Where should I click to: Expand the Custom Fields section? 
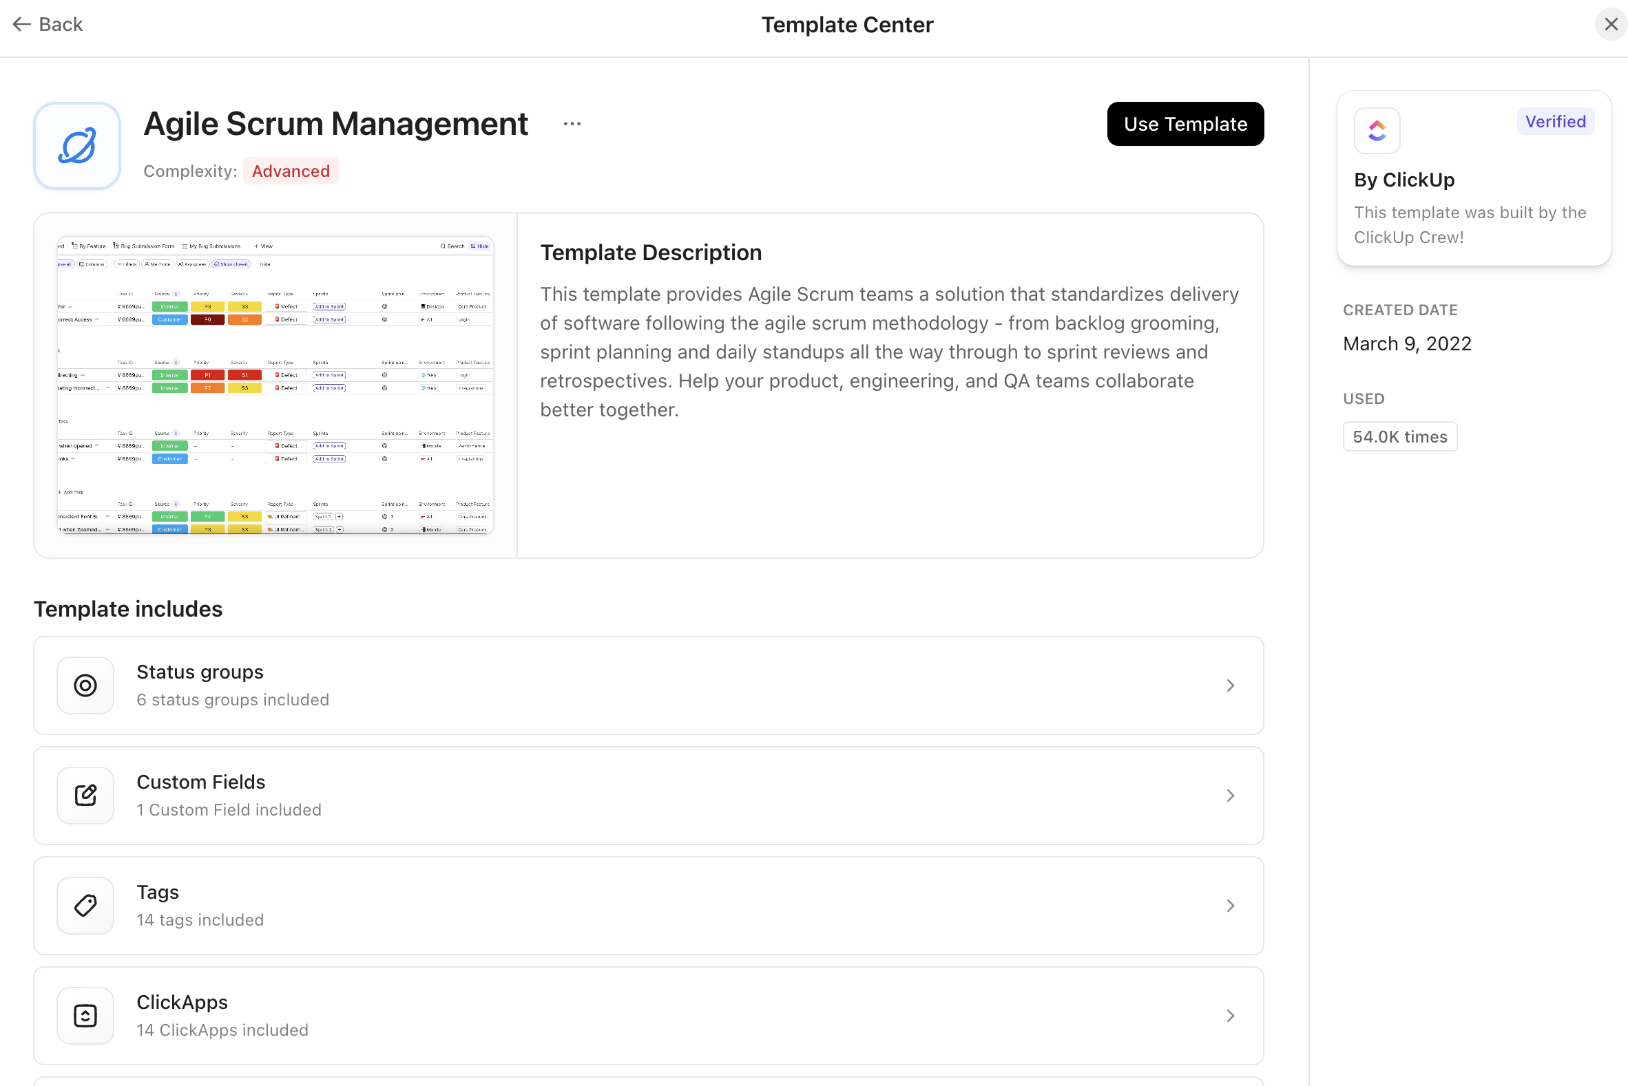point(1230,795)
